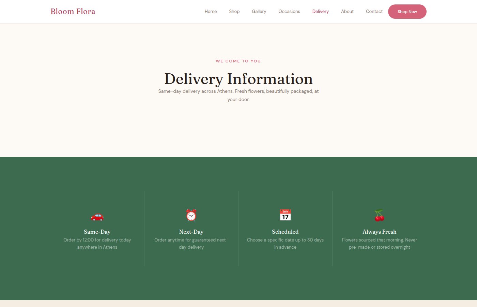The image size is (477, 307).
Task: Click the Same-Day heading
Action: (97, 232)
